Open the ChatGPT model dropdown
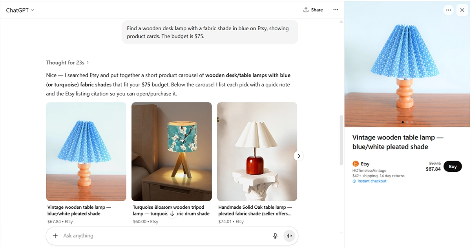The height and width of the screenshot is (248, 471). click(20, 10)
